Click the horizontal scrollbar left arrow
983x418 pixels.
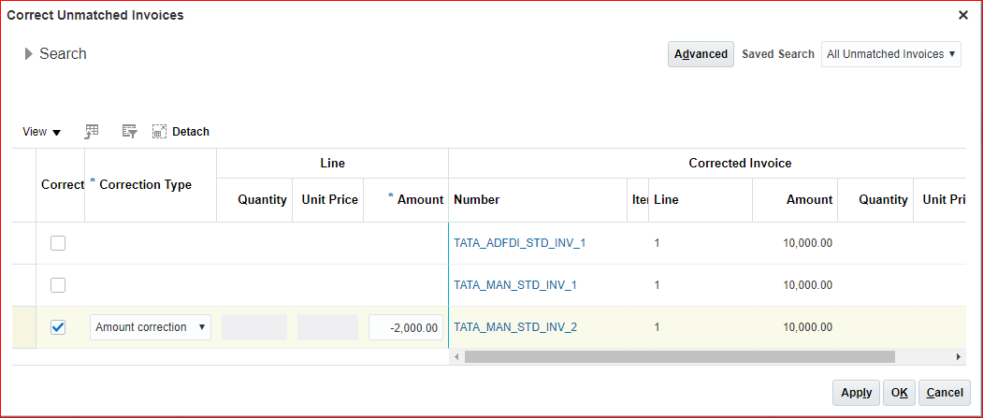point(456,356)
